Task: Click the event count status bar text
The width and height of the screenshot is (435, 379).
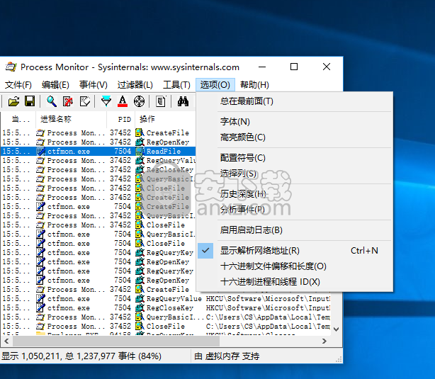Action: pyautogui.click(x=81, y=356)
